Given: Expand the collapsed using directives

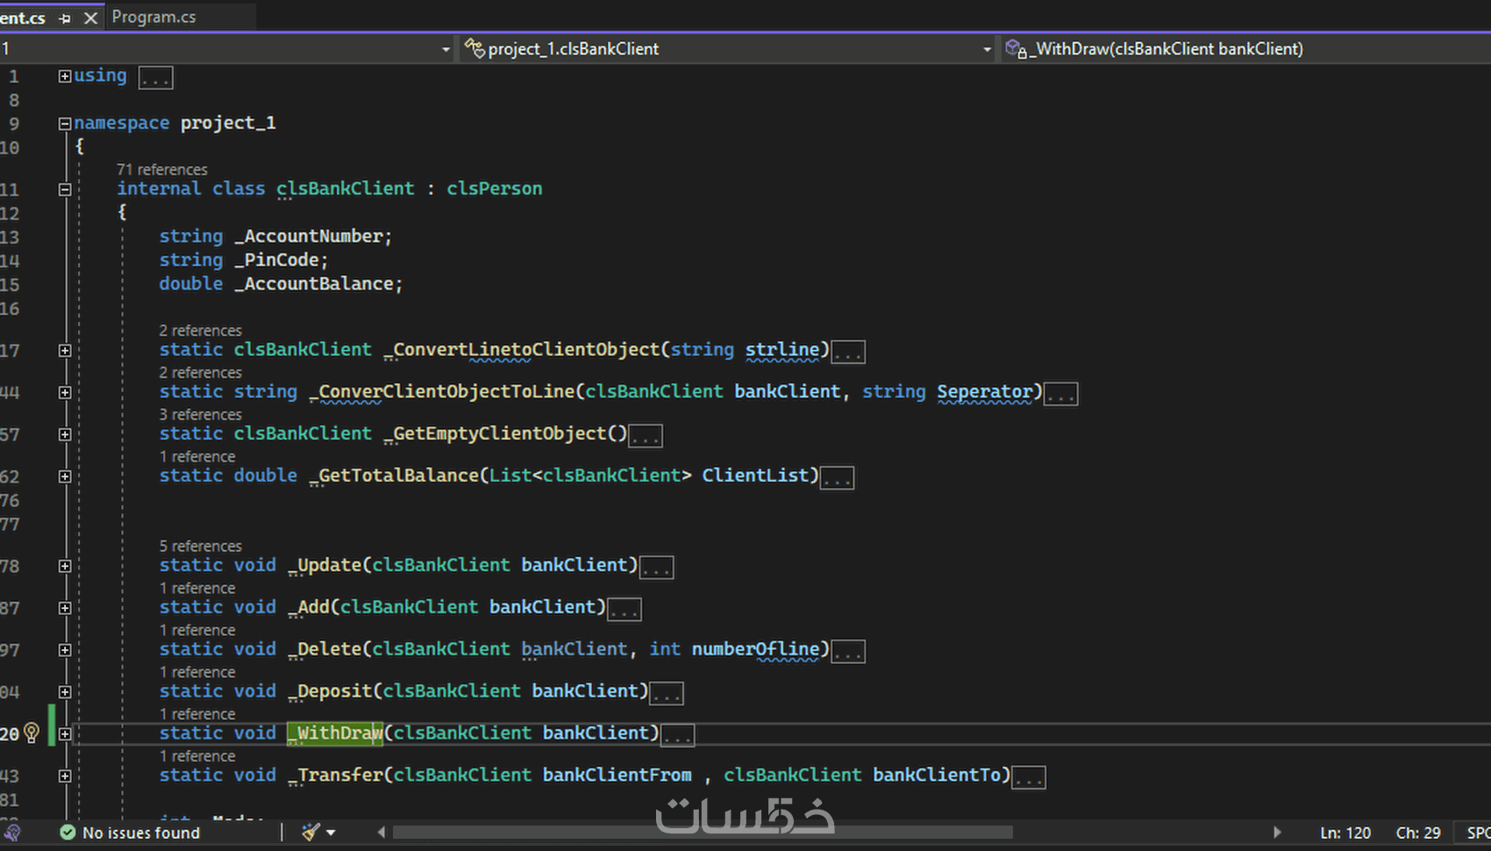Looking at the screenshot, I should point(65,76).
